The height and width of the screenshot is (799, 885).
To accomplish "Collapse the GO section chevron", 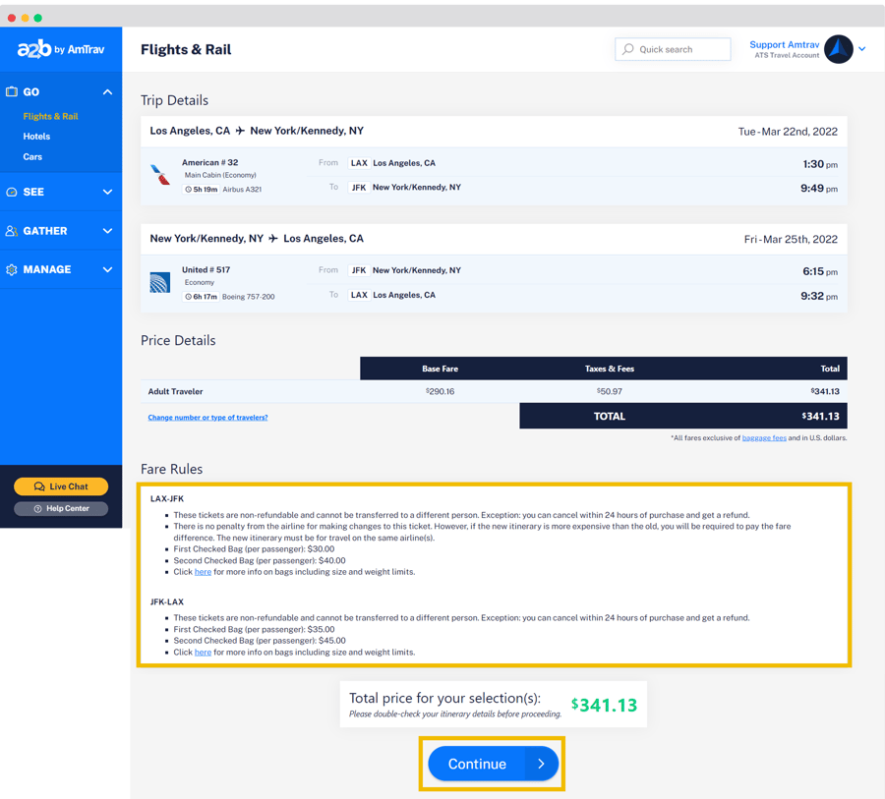I will 107,91.
